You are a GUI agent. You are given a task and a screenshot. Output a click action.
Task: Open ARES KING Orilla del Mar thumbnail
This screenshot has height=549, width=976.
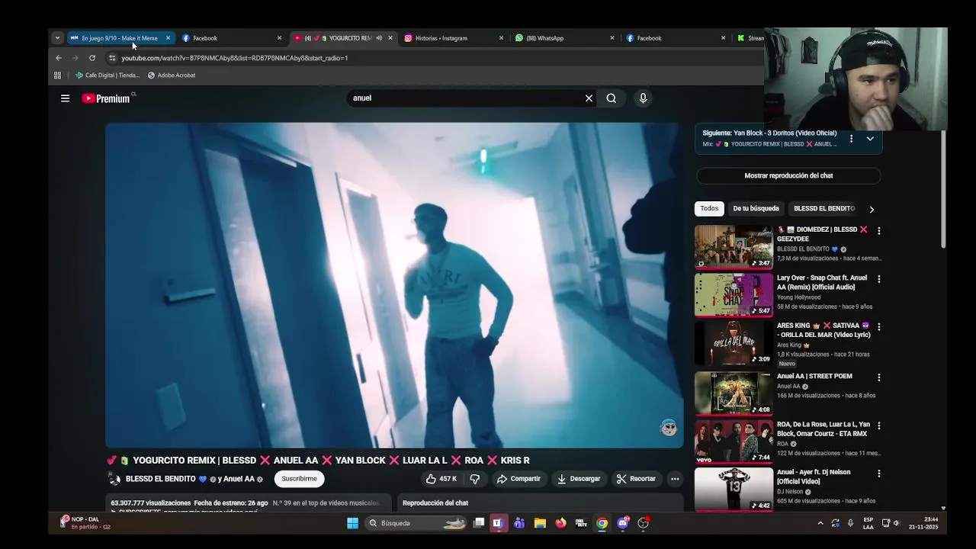(x=734, y=342)
